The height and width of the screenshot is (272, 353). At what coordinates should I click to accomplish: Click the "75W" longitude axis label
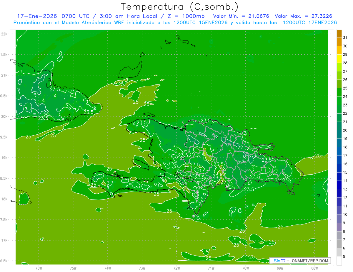(x=73, y=268)
